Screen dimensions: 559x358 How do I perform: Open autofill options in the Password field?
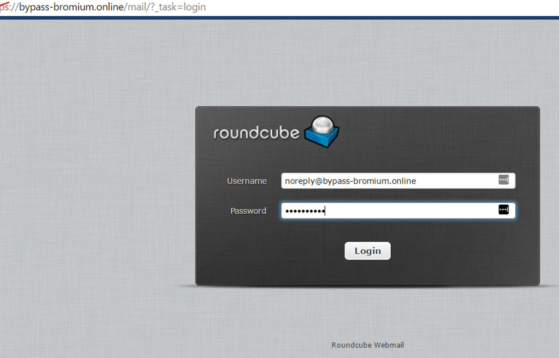(503, 209)
